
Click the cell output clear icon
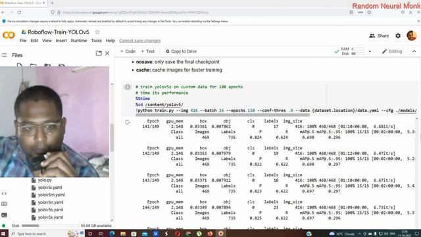tap(128, 122)
